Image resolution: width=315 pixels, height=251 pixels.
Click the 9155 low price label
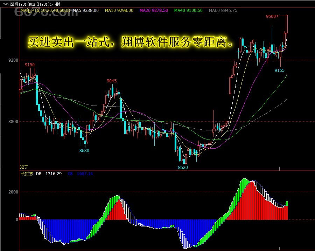[280, 70]
